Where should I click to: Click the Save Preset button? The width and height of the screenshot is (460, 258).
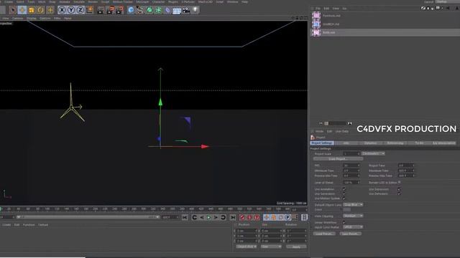351,234
